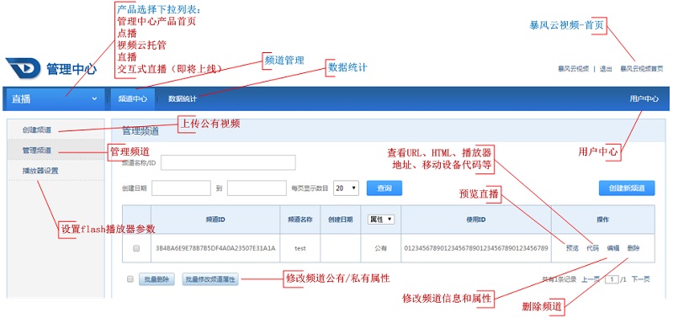Click the page number input box
The width and height of the screenshot is (673, 318).
[x=612, y=279]
